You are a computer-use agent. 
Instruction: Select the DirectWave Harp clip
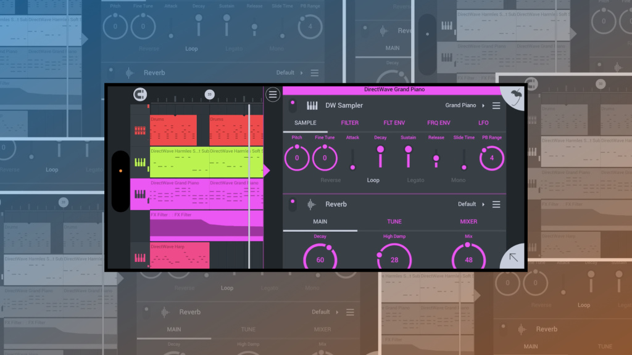click(180, 255)
